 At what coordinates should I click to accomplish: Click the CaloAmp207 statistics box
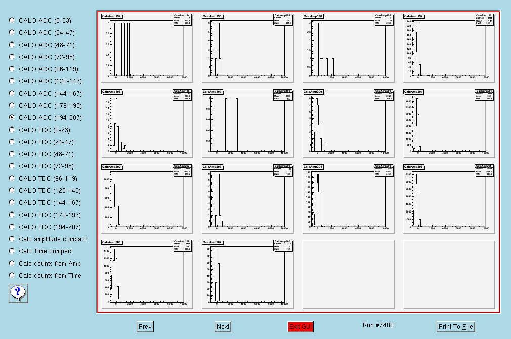tap(282, 246)
